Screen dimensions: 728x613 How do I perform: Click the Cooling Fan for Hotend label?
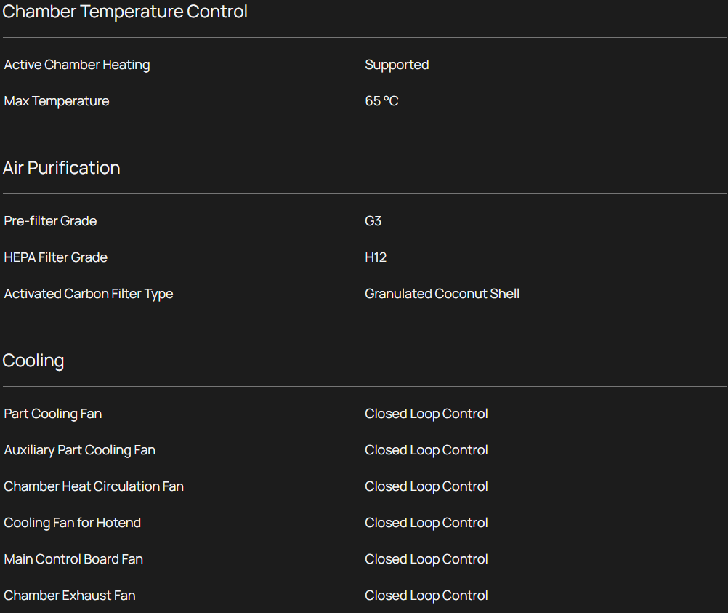(x=73, y=523)
